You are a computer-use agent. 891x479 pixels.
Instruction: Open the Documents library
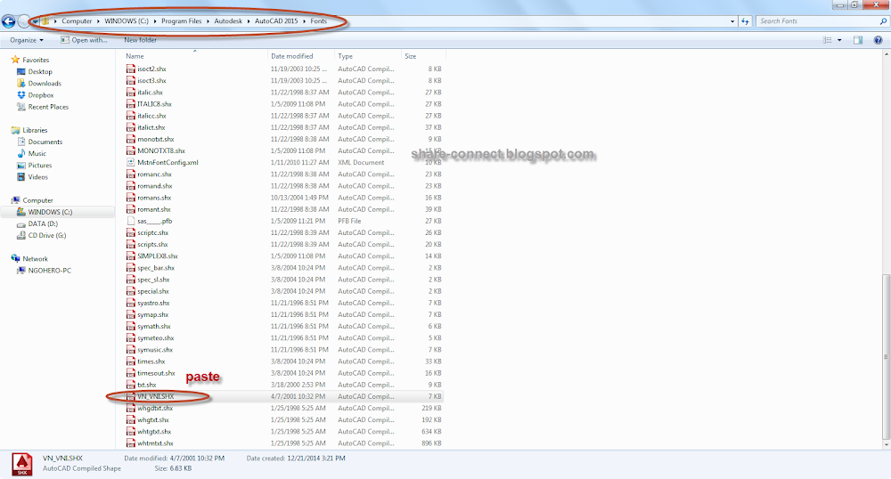coord(45,142)
